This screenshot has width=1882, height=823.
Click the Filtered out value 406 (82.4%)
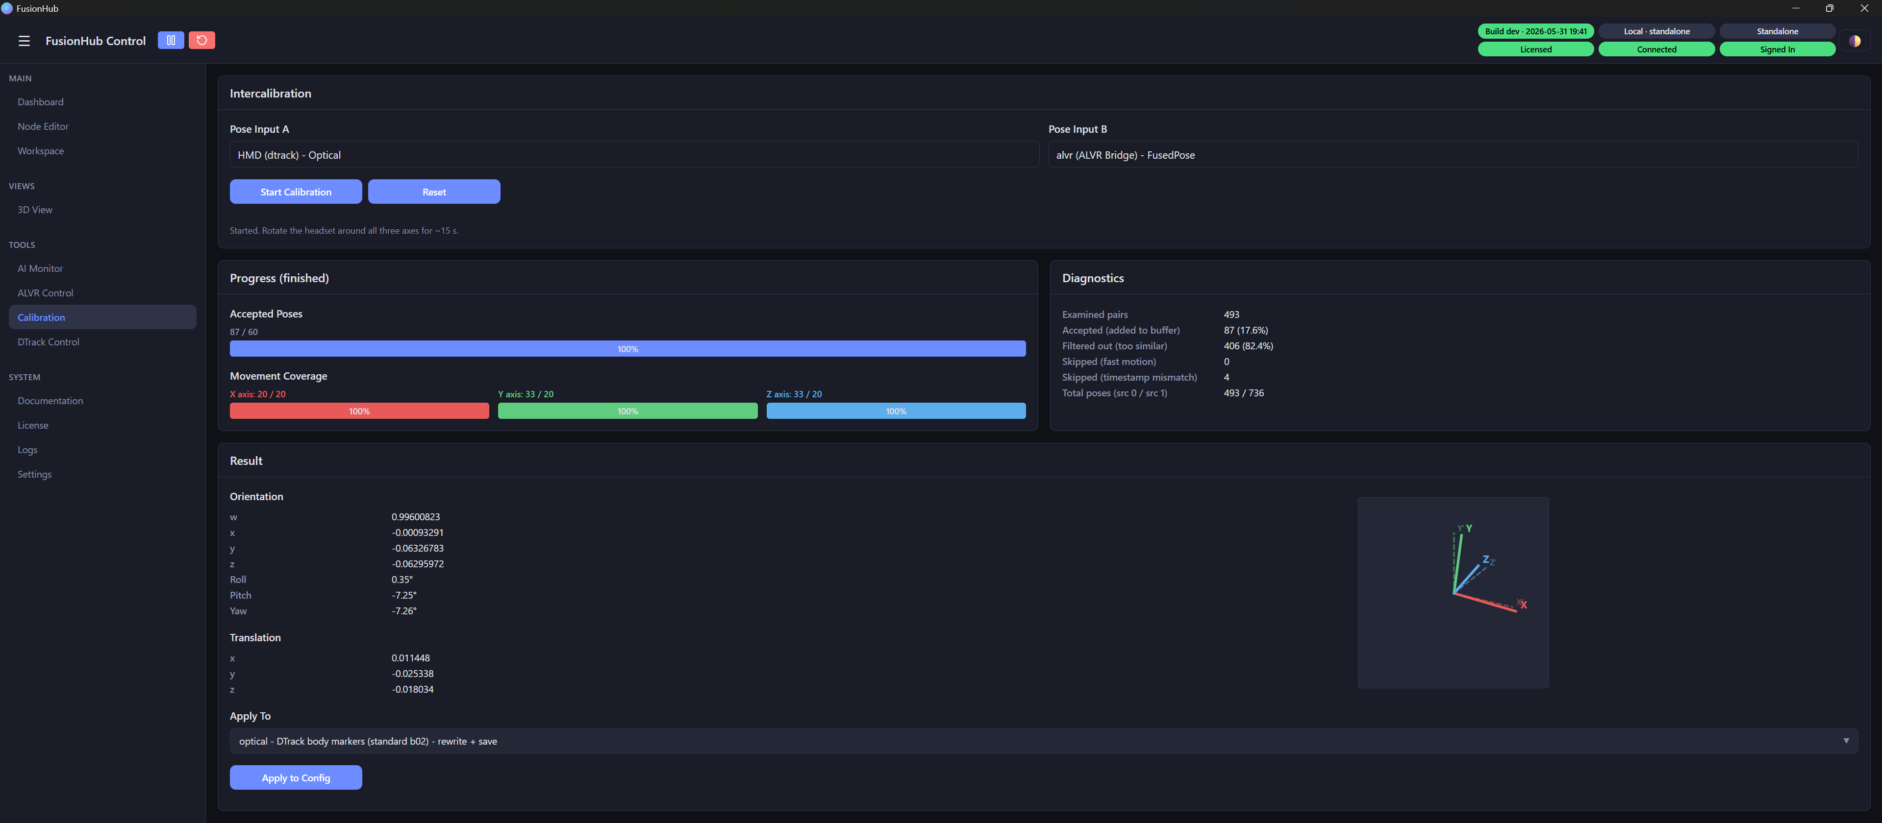point(1249,346)
